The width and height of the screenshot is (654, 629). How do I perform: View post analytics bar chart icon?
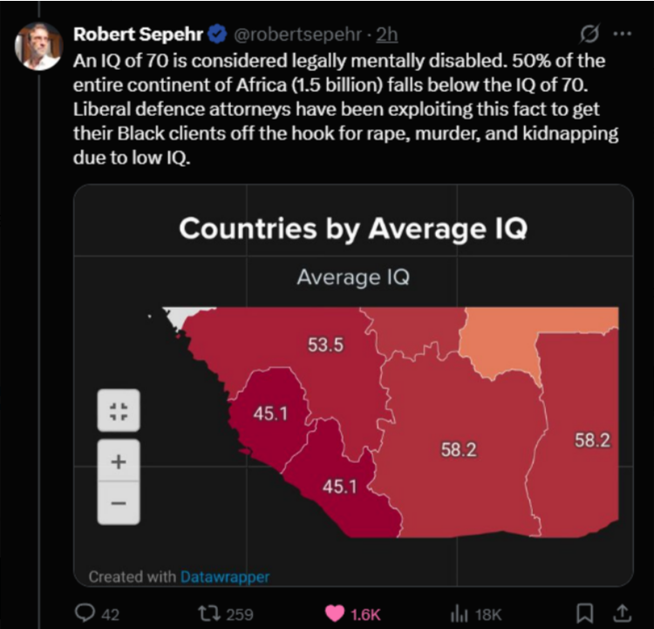coord(459,614)
